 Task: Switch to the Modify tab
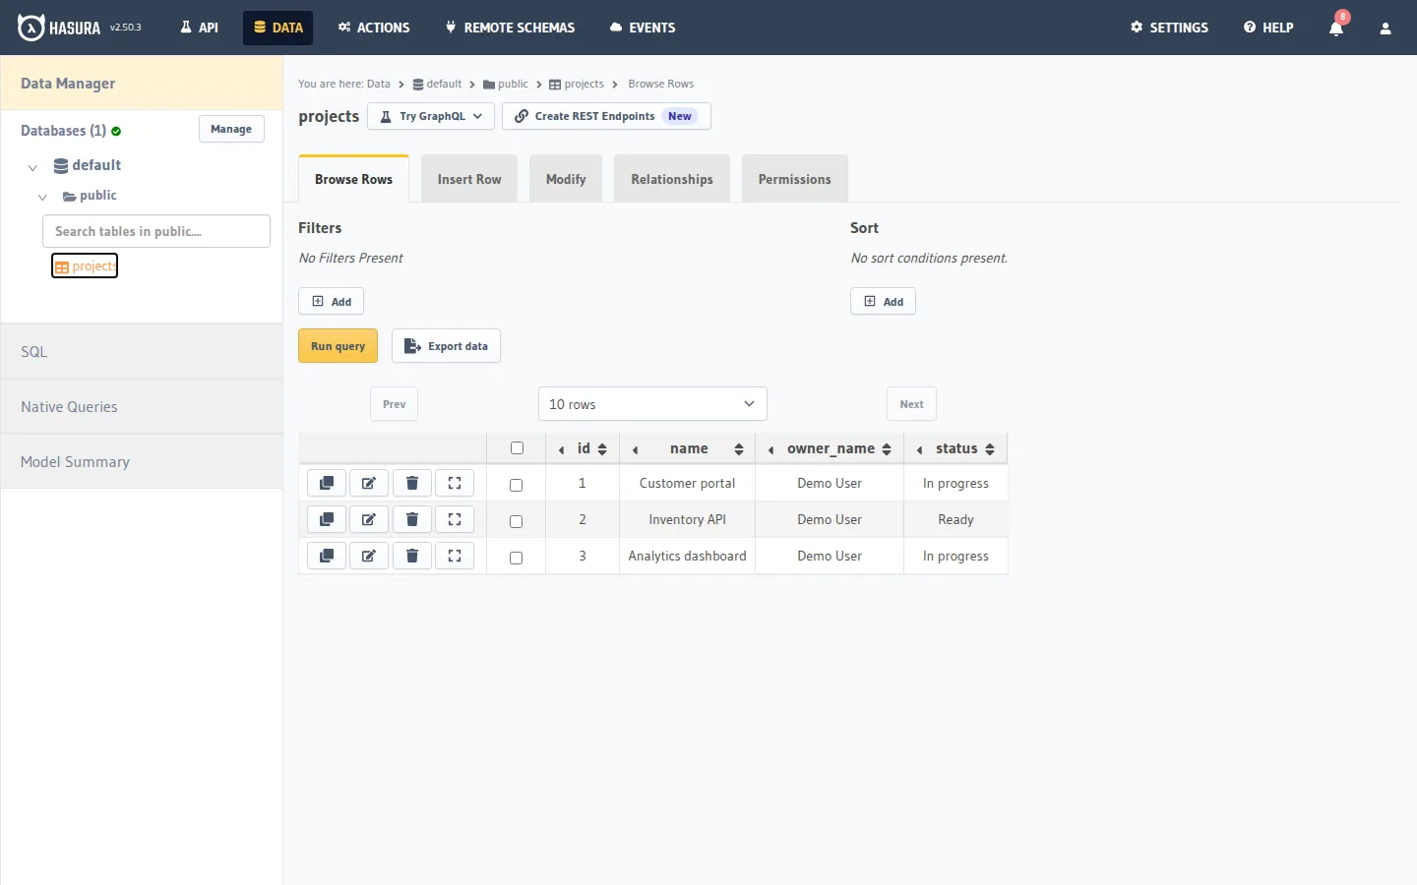coord(566,179)
